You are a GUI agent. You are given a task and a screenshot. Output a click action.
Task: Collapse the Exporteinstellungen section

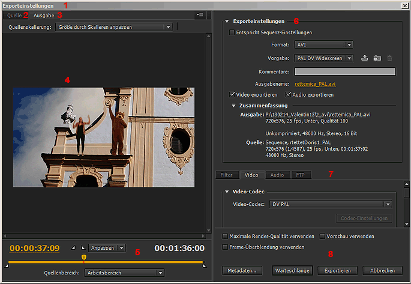[227, 21]
